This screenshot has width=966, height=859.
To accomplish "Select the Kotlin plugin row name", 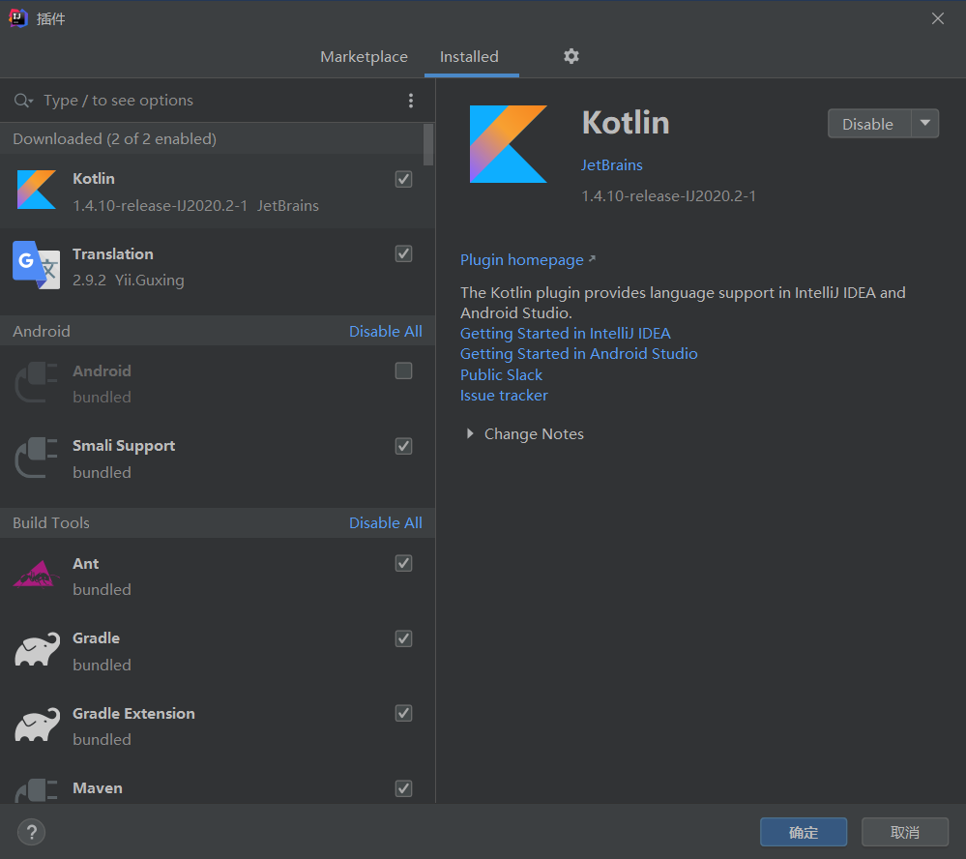I will pyautogui.click(x=94, y=179).
